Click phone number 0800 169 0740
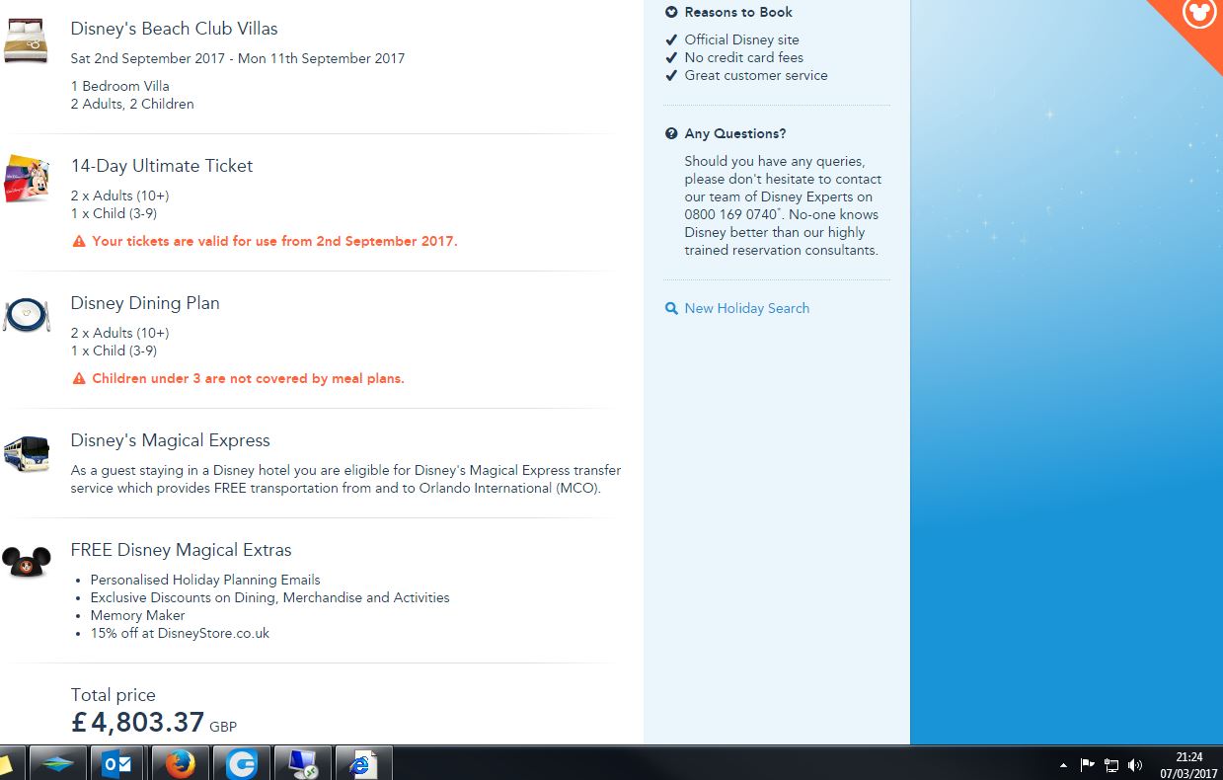1223x780 pixels. [730, 214]
